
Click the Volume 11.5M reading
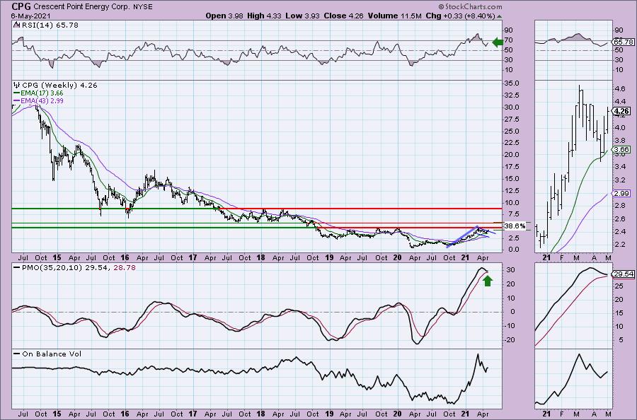pos(395,16)
